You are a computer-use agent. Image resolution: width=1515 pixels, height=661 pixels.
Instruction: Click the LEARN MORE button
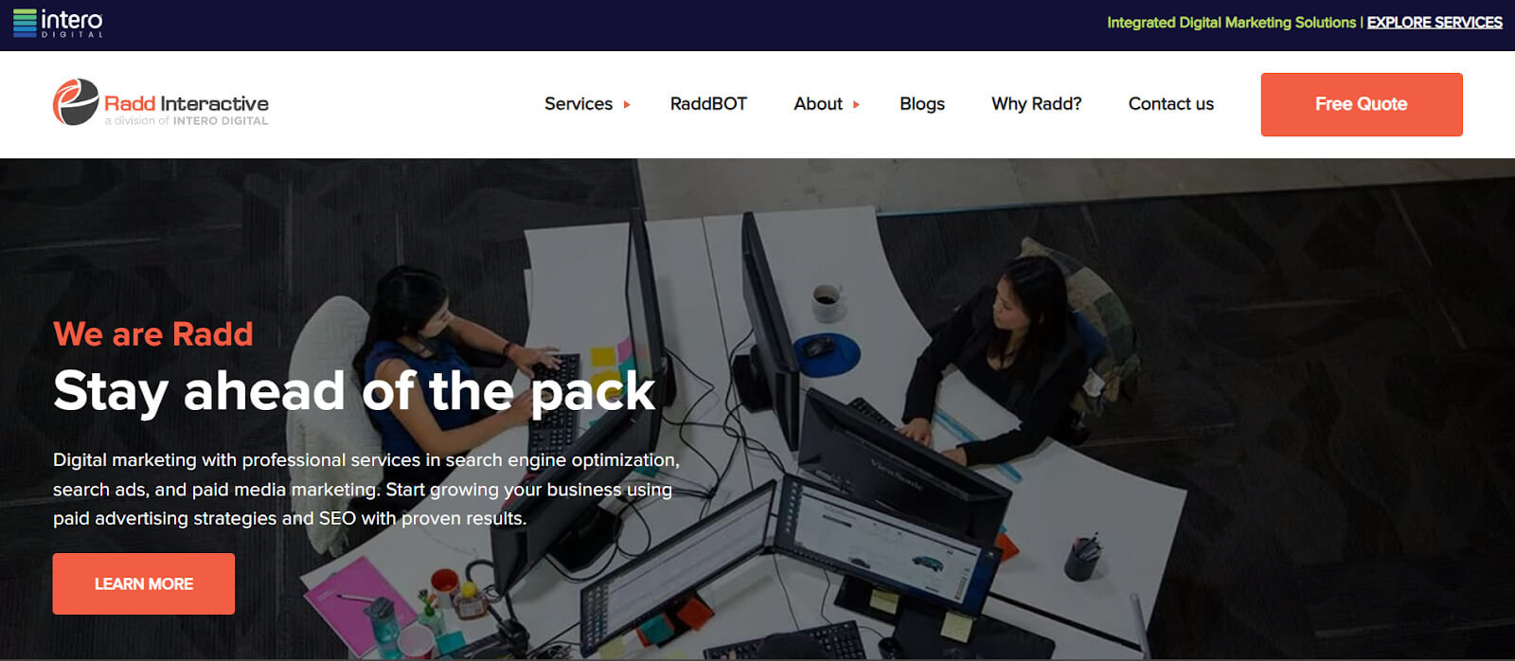(144, 584)
